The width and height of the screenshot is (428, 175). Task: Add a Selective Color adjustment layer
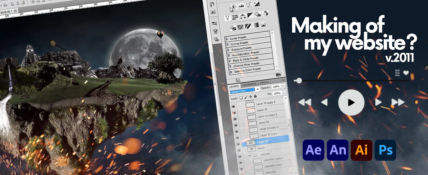pos(263,24)
